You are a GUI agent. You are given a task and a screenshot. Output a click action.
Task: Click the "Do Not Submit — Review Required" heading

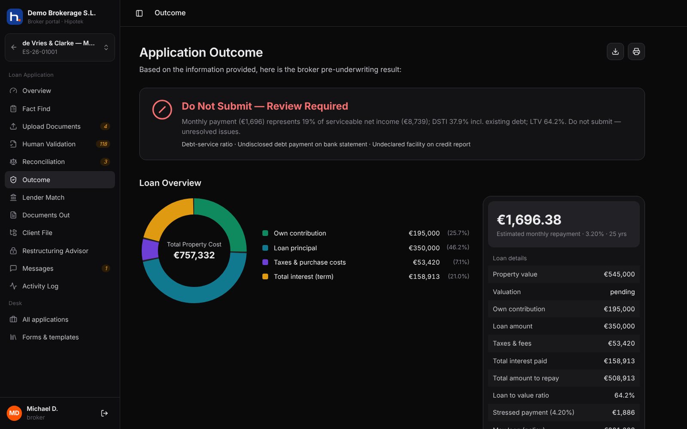265,106
